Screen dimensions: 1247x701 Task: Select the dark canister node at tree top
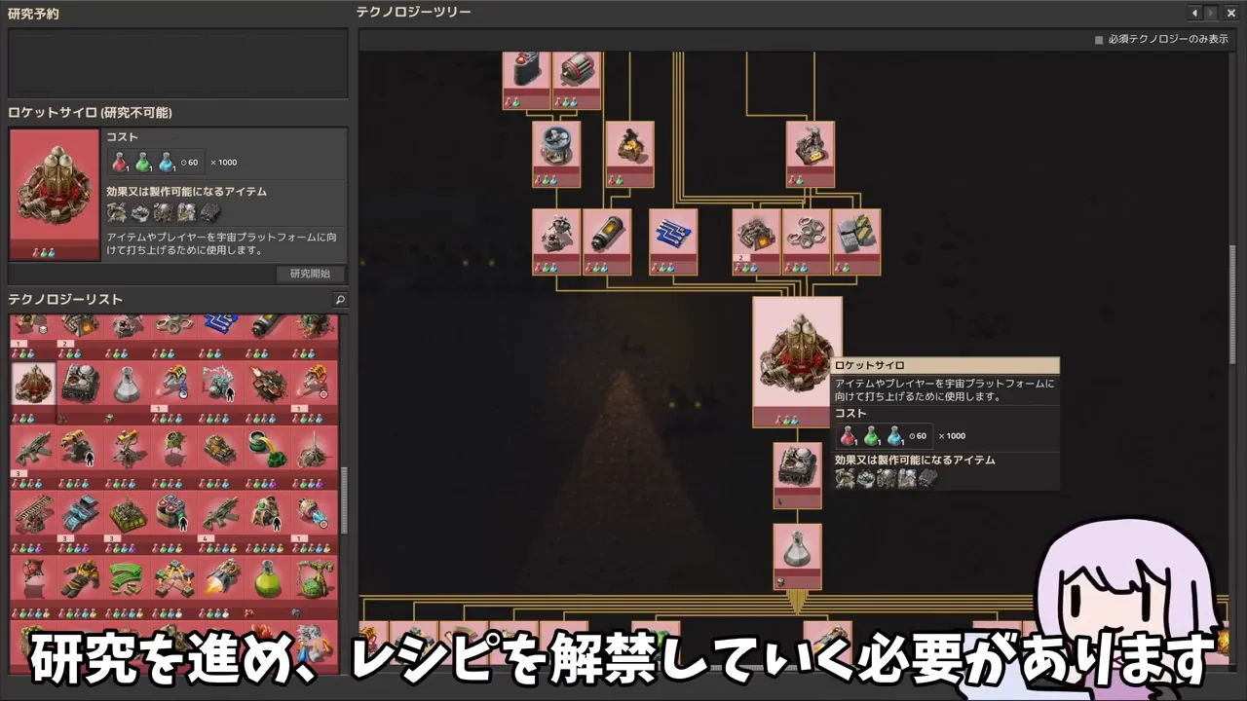coord(526,80)
